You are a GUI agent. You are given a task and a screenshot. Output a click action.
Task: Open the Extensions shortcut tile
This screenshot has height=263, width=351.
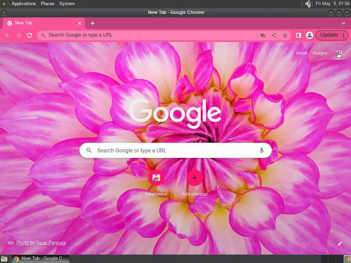click(156, 178)
